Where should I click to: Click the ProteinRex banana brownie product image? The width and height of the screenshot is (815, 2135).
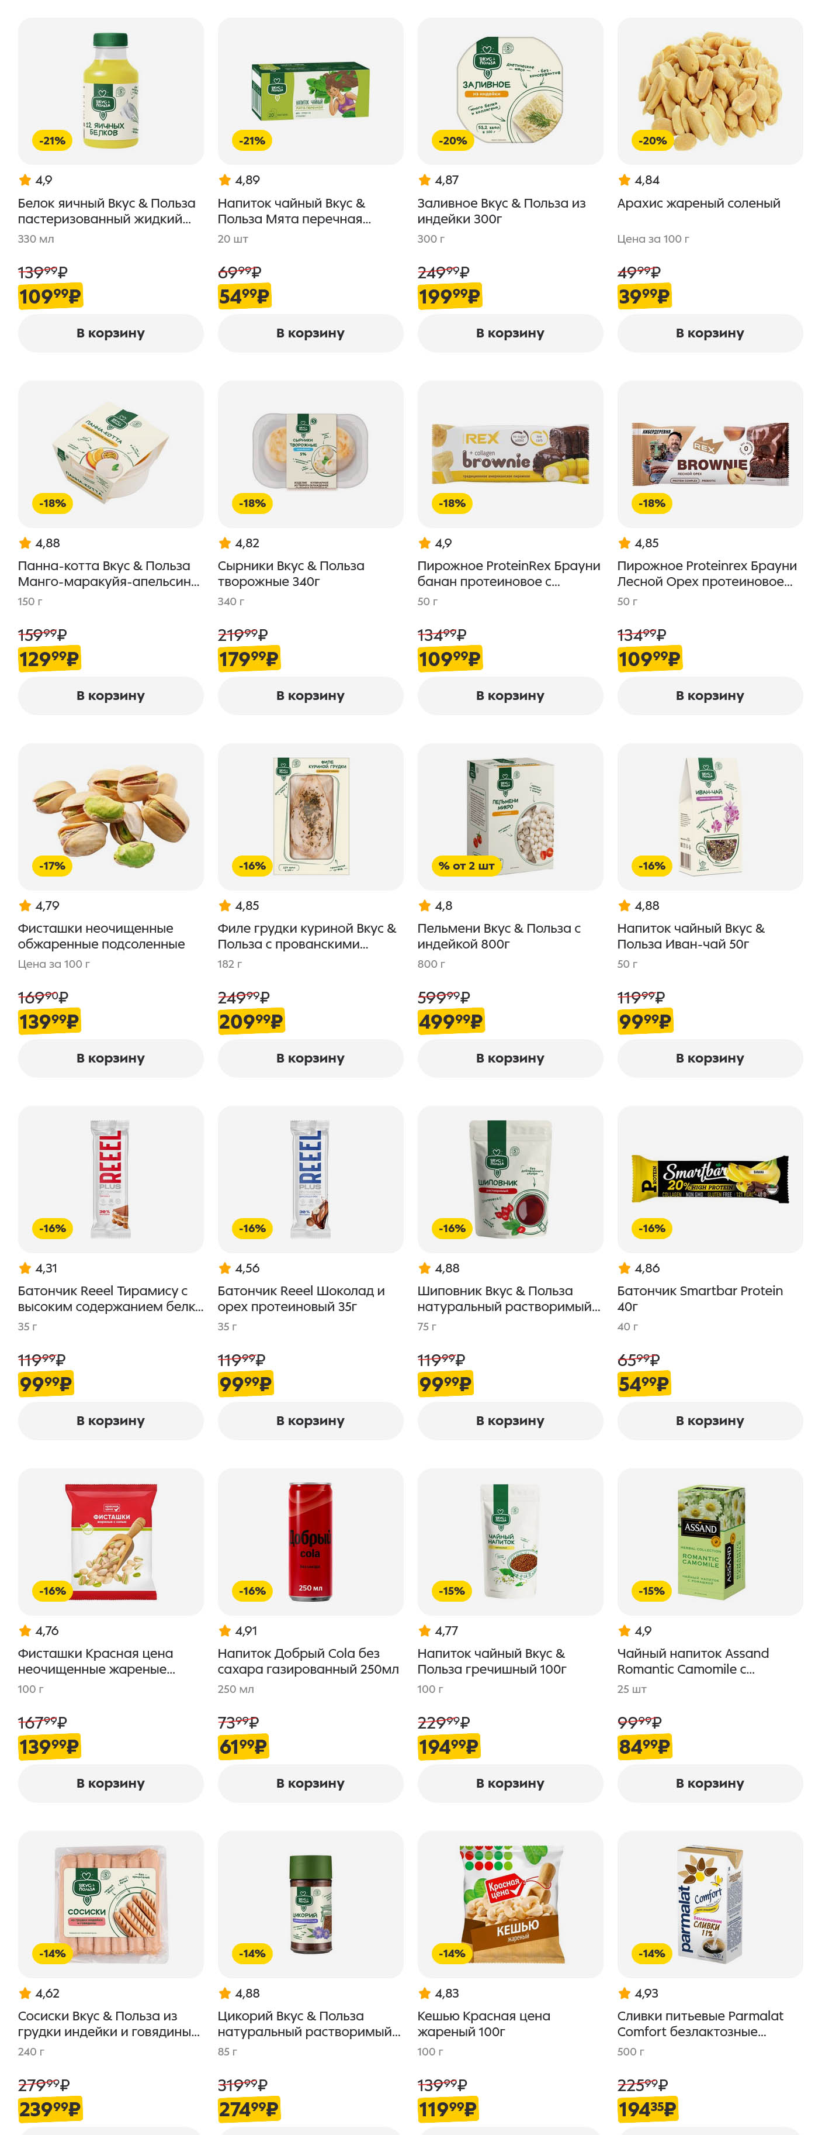509,453
